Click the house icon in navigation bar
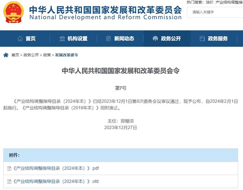 pyautogui.click(x=20, y=38)
